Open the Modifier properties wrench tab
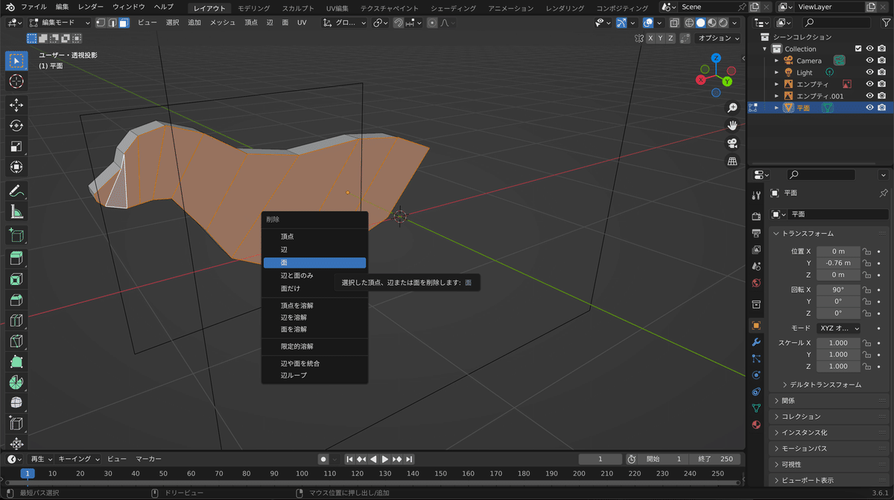Image resolution: width=894 pixels, height=500 pixels. click(756, 342)
